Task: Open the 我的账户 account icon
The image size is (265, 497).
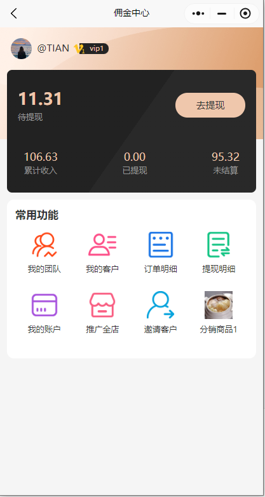Action: pyautogui.click(x=44, y=305)
